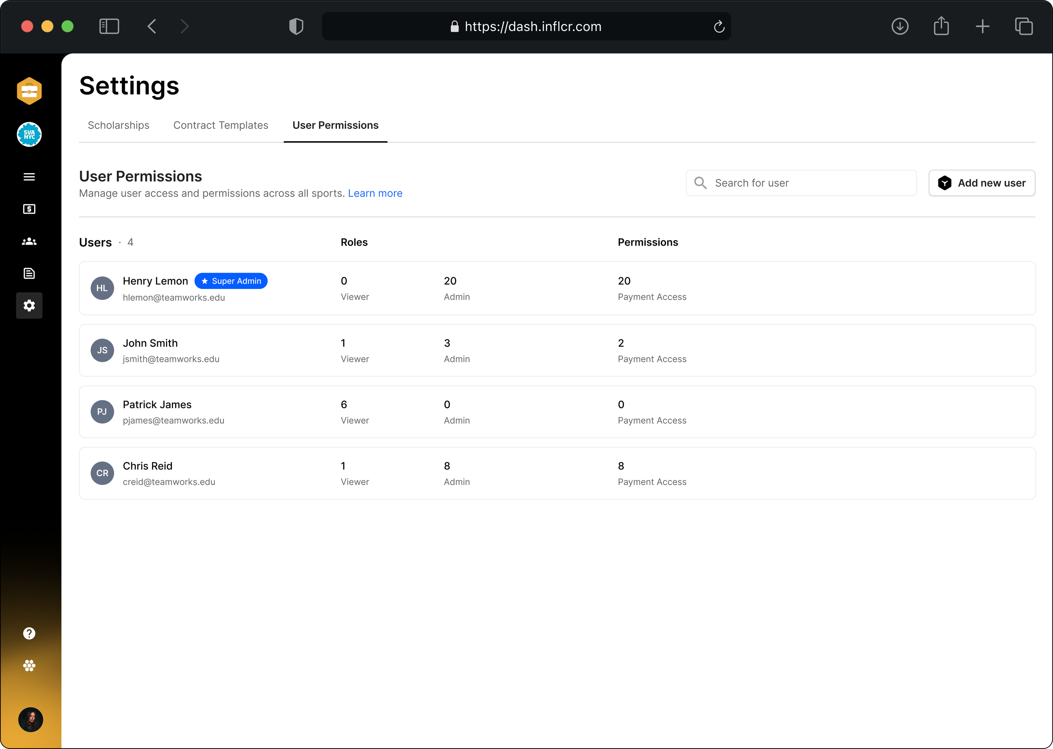1053x749 pixels.
Task: Open the apps switcher hexagon dots icon
Action: pos(29,665)
